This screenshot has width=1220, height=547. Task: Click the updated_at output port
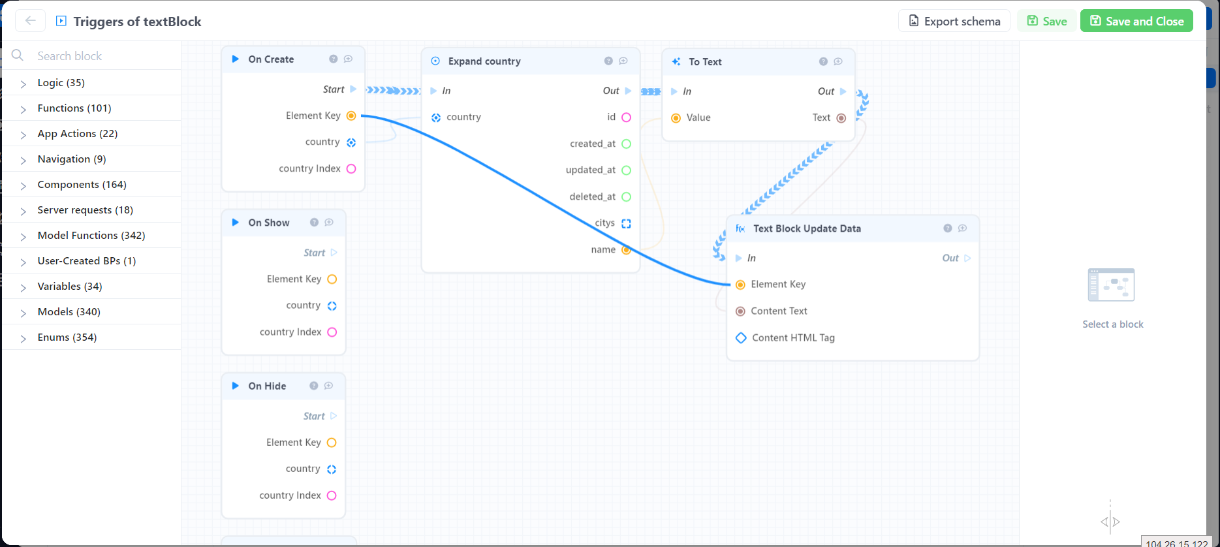(x=626, y=170)
